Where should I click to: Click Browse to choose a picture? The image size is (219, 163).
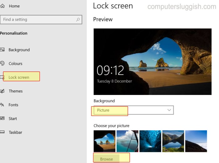[x=106, y=159]
